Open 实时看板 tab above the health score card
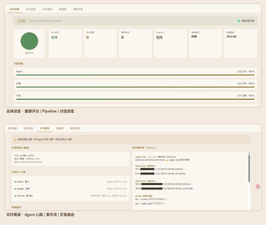The width and height of the screenshot is (266, 225). tap(47, 9)
